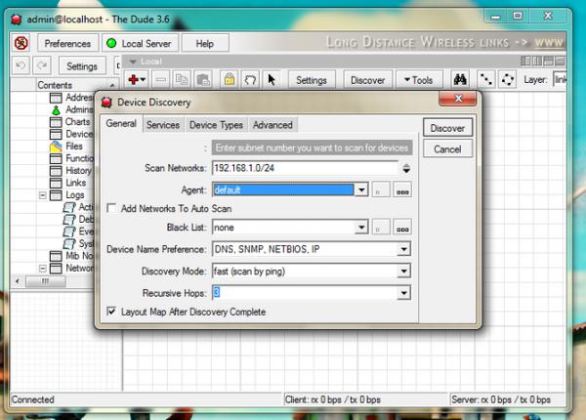Click the Cancel button
Screen dimensions: 586x420
(447, 149)
